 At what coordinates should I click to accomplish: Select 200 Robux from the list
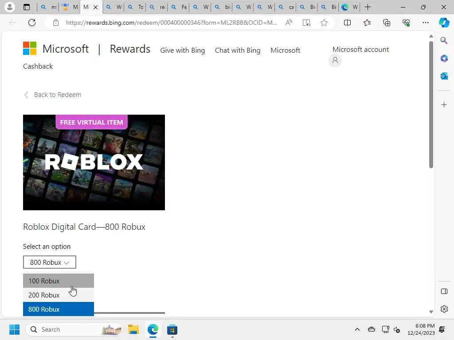point(59,295)
